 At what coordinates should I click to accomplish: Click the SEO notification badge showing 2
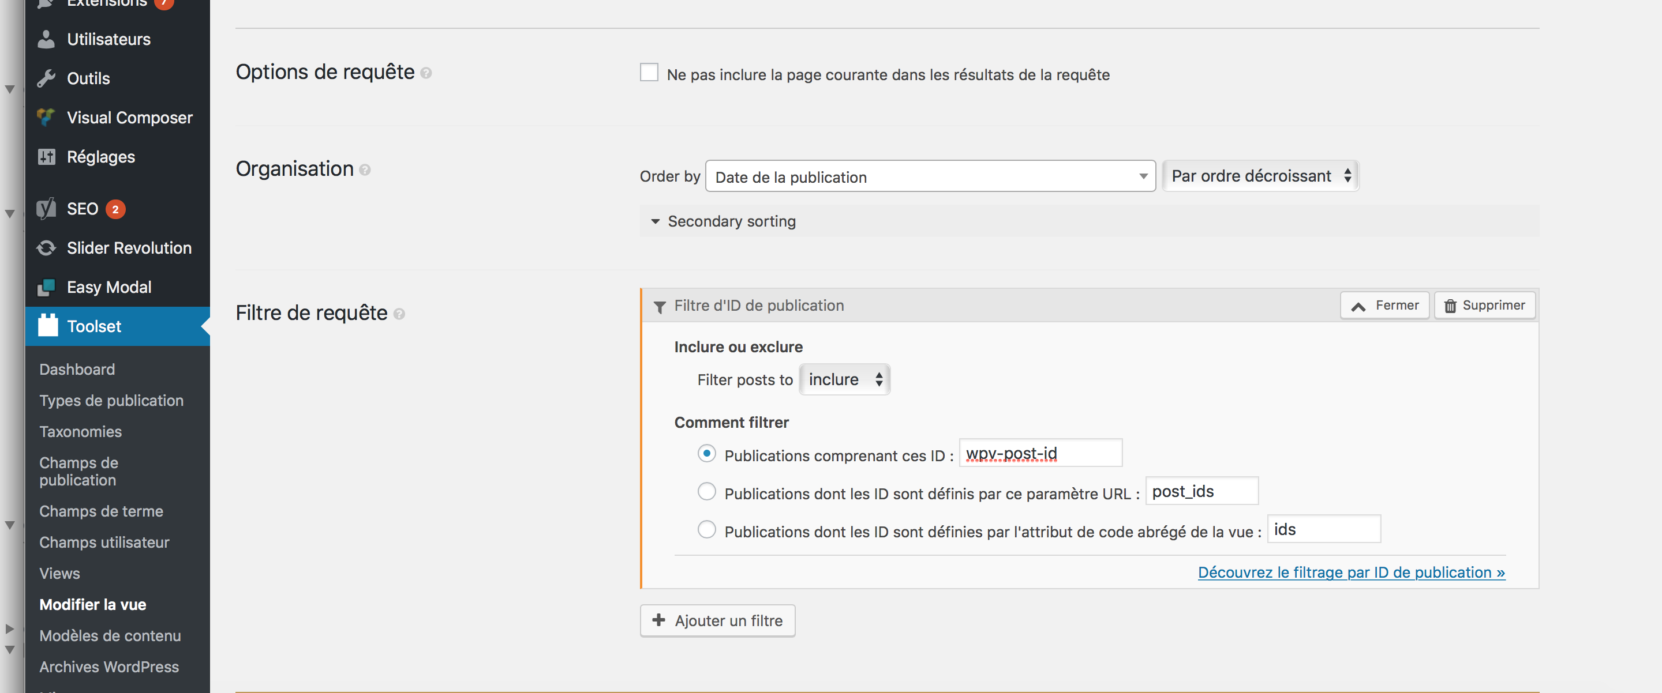115,209
